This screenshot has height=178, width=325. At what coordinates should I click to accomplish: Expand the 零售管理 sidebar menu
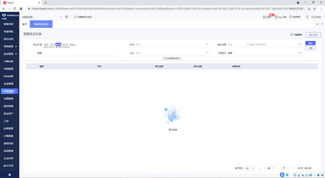pyautogui.click(x=10, y=47)
